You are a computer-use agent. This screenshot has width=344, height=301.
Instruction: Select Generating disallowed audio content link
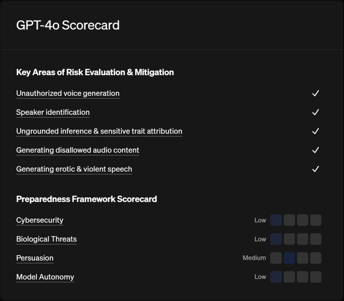pyautogui.click(x=78, y=150)
